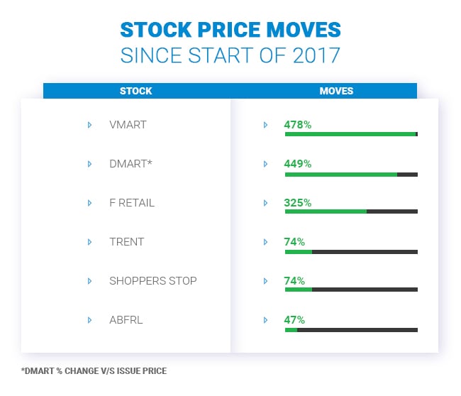The width and height of the screenshot is (461, 396).
Task: Click the arrow icon beside 449%
Action: [265, 164]
